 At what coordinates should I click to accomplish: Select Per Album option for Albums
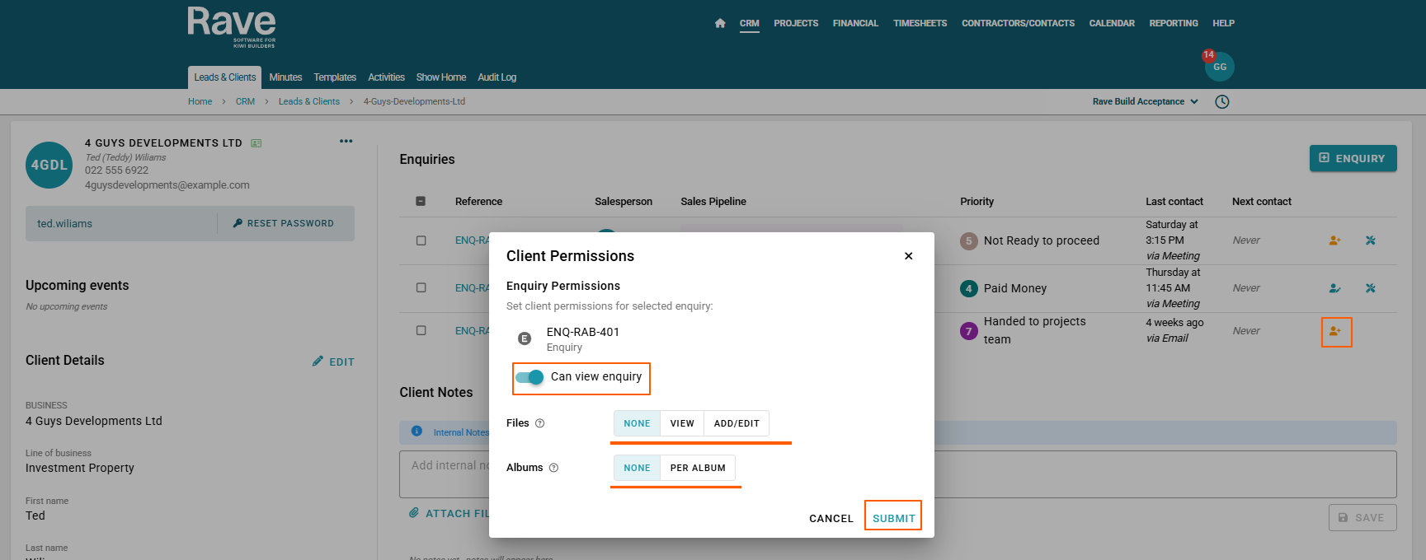click(x=698, y=468)
